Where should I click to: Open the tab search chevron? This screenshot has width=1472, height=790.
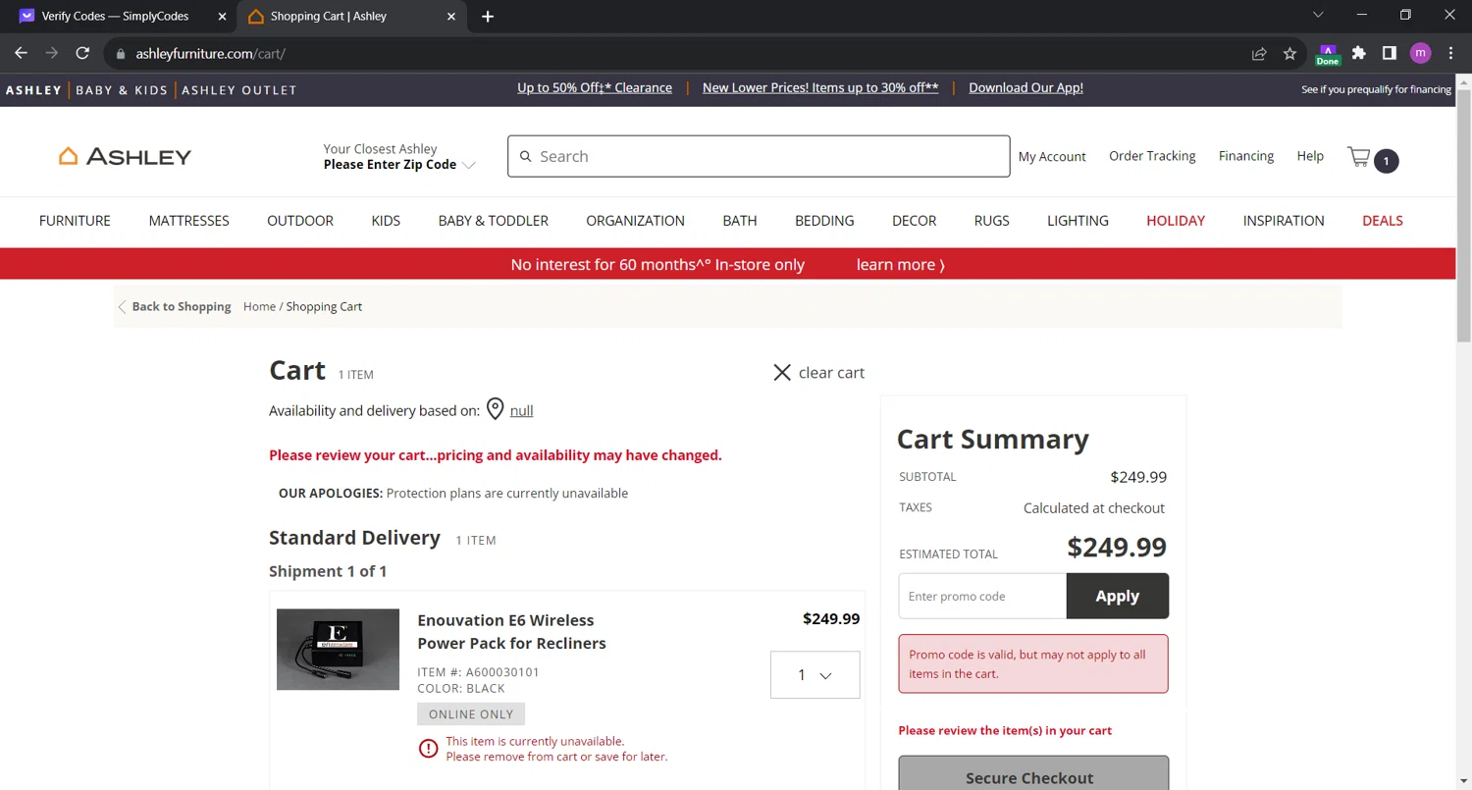tap(1318, 15)
